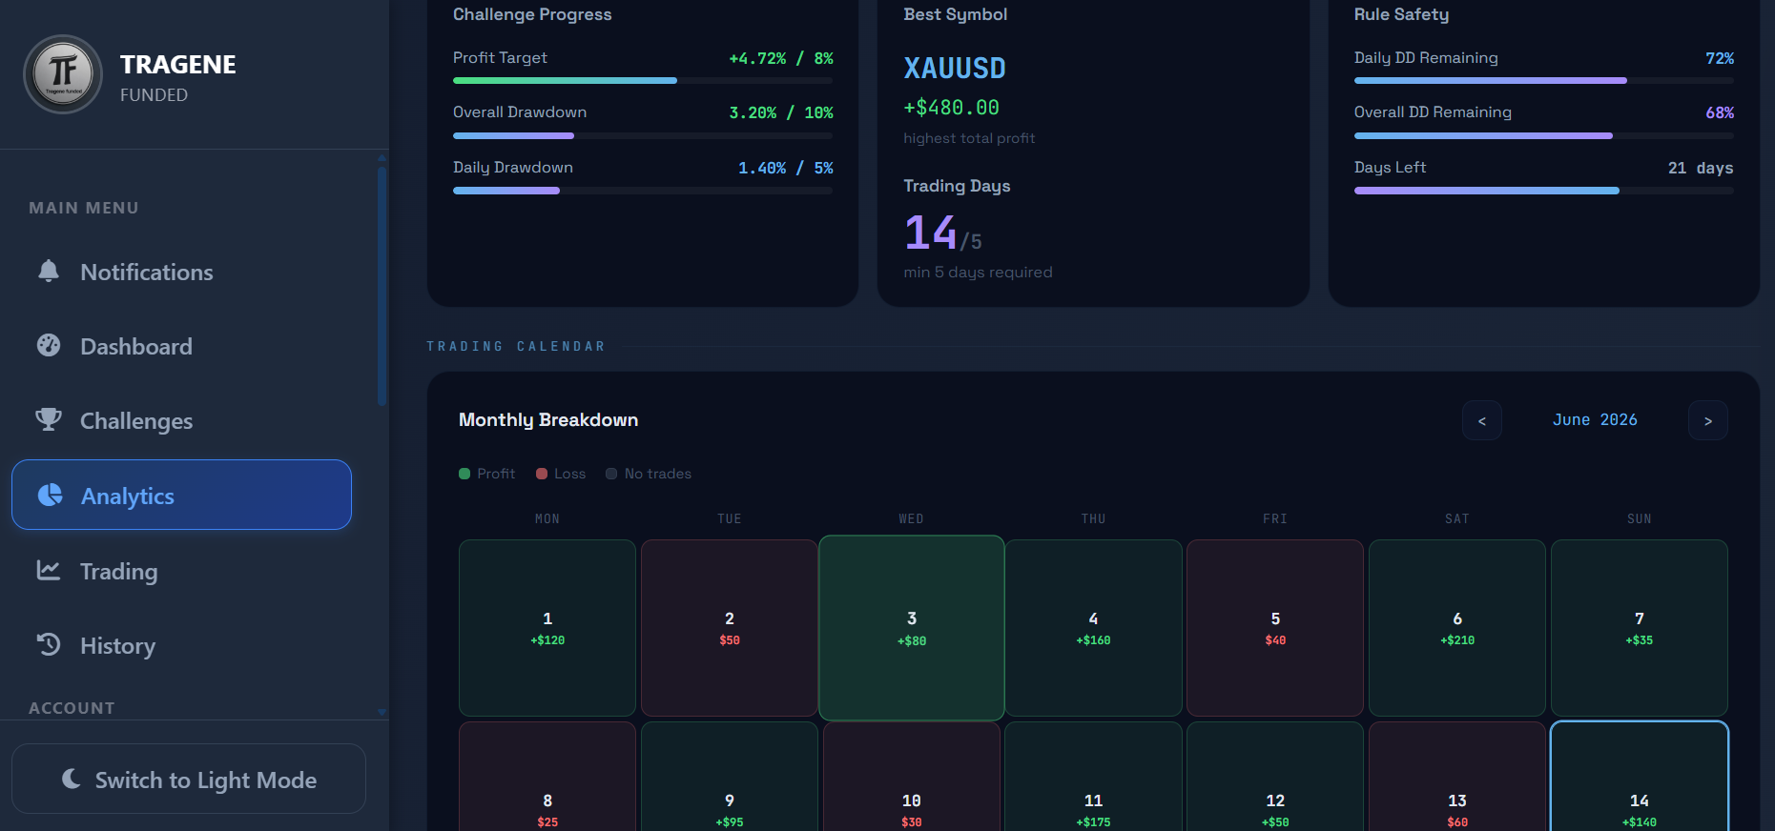Click the 1.40% / 5% daily drawdown value
Screen dimensions: 1775x831
point(786,168)
